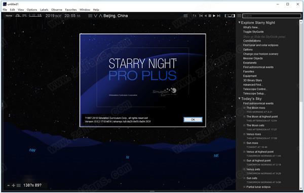This screenshot has height=193, width=304.
Task: Run time backward with reverse play
Action: 206,16
